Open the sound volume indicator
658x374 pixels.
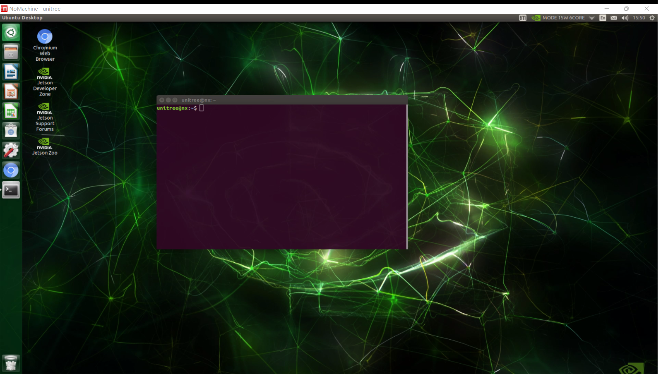(625, 17)
